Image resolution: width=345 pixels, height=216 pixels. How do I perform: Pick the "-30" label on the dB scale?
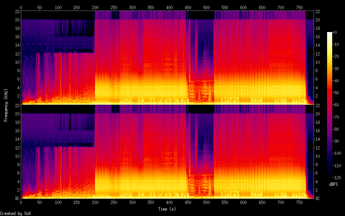[337, 69]
